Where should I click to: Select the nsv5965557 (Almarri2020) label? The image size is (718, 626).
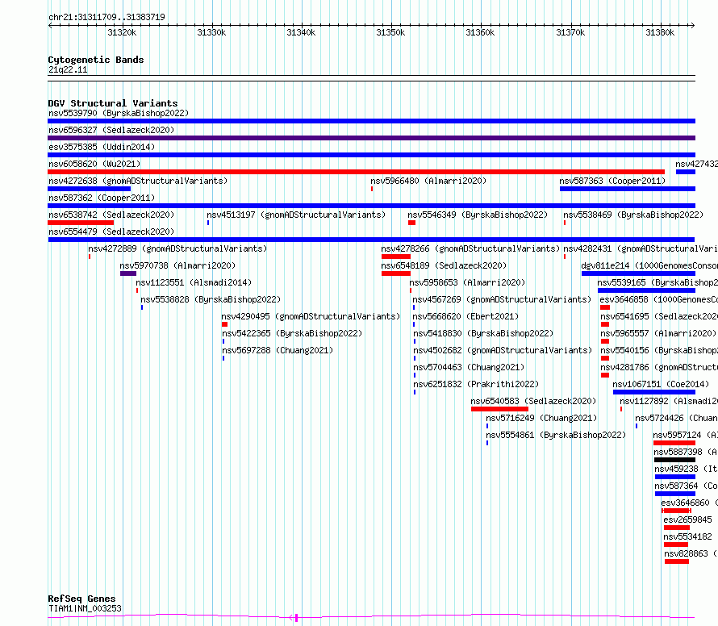click(x=658, y=333)
